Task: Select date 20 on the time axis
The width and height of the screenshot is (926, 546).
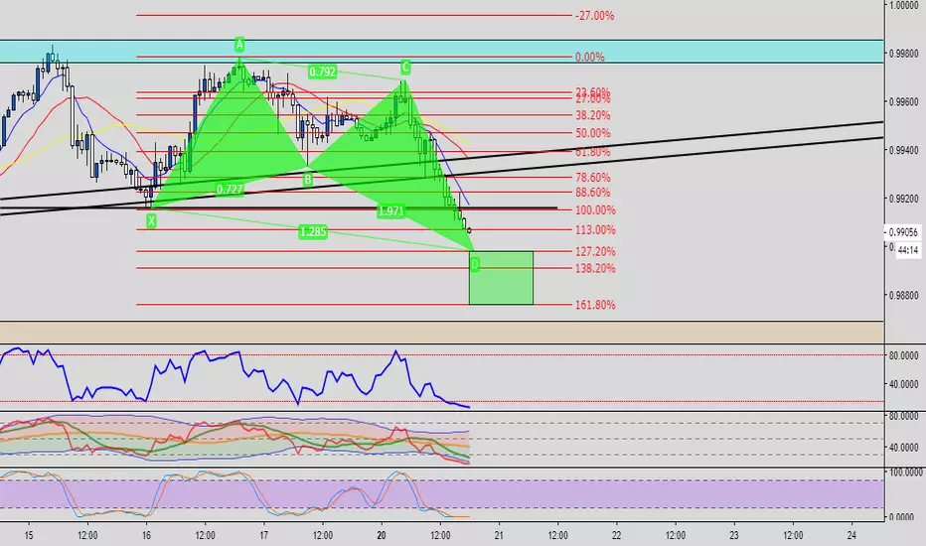Action: 382,535
